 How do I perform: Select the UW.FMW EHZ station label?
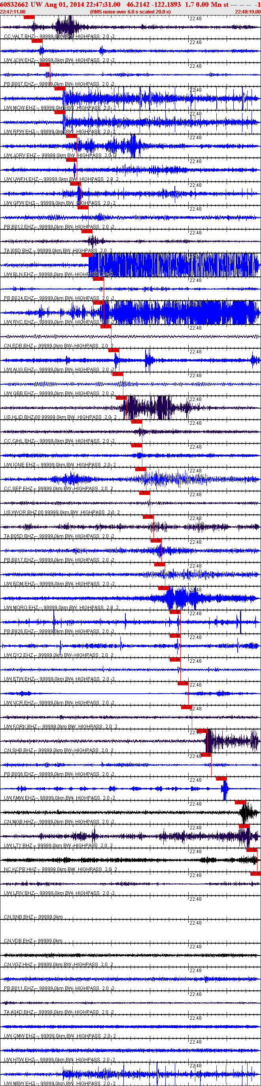click(x=60, y=798)
